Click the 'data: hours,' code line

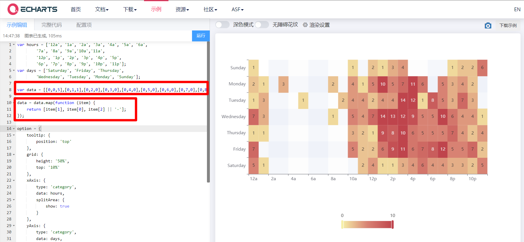click(x=50, y=193)
